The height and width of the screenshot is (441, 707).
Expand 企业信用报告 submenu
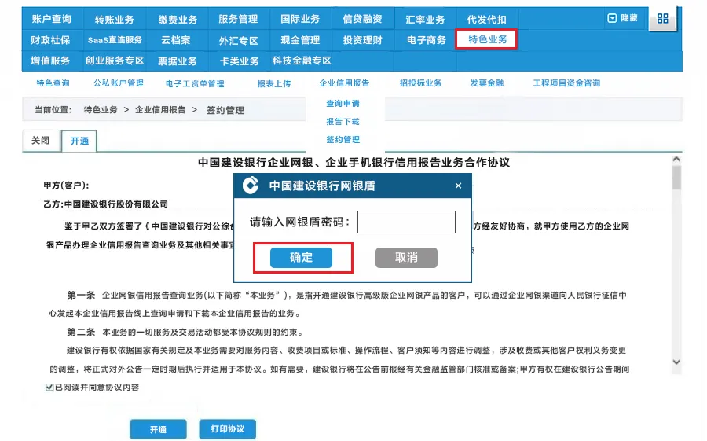[345, 83]
